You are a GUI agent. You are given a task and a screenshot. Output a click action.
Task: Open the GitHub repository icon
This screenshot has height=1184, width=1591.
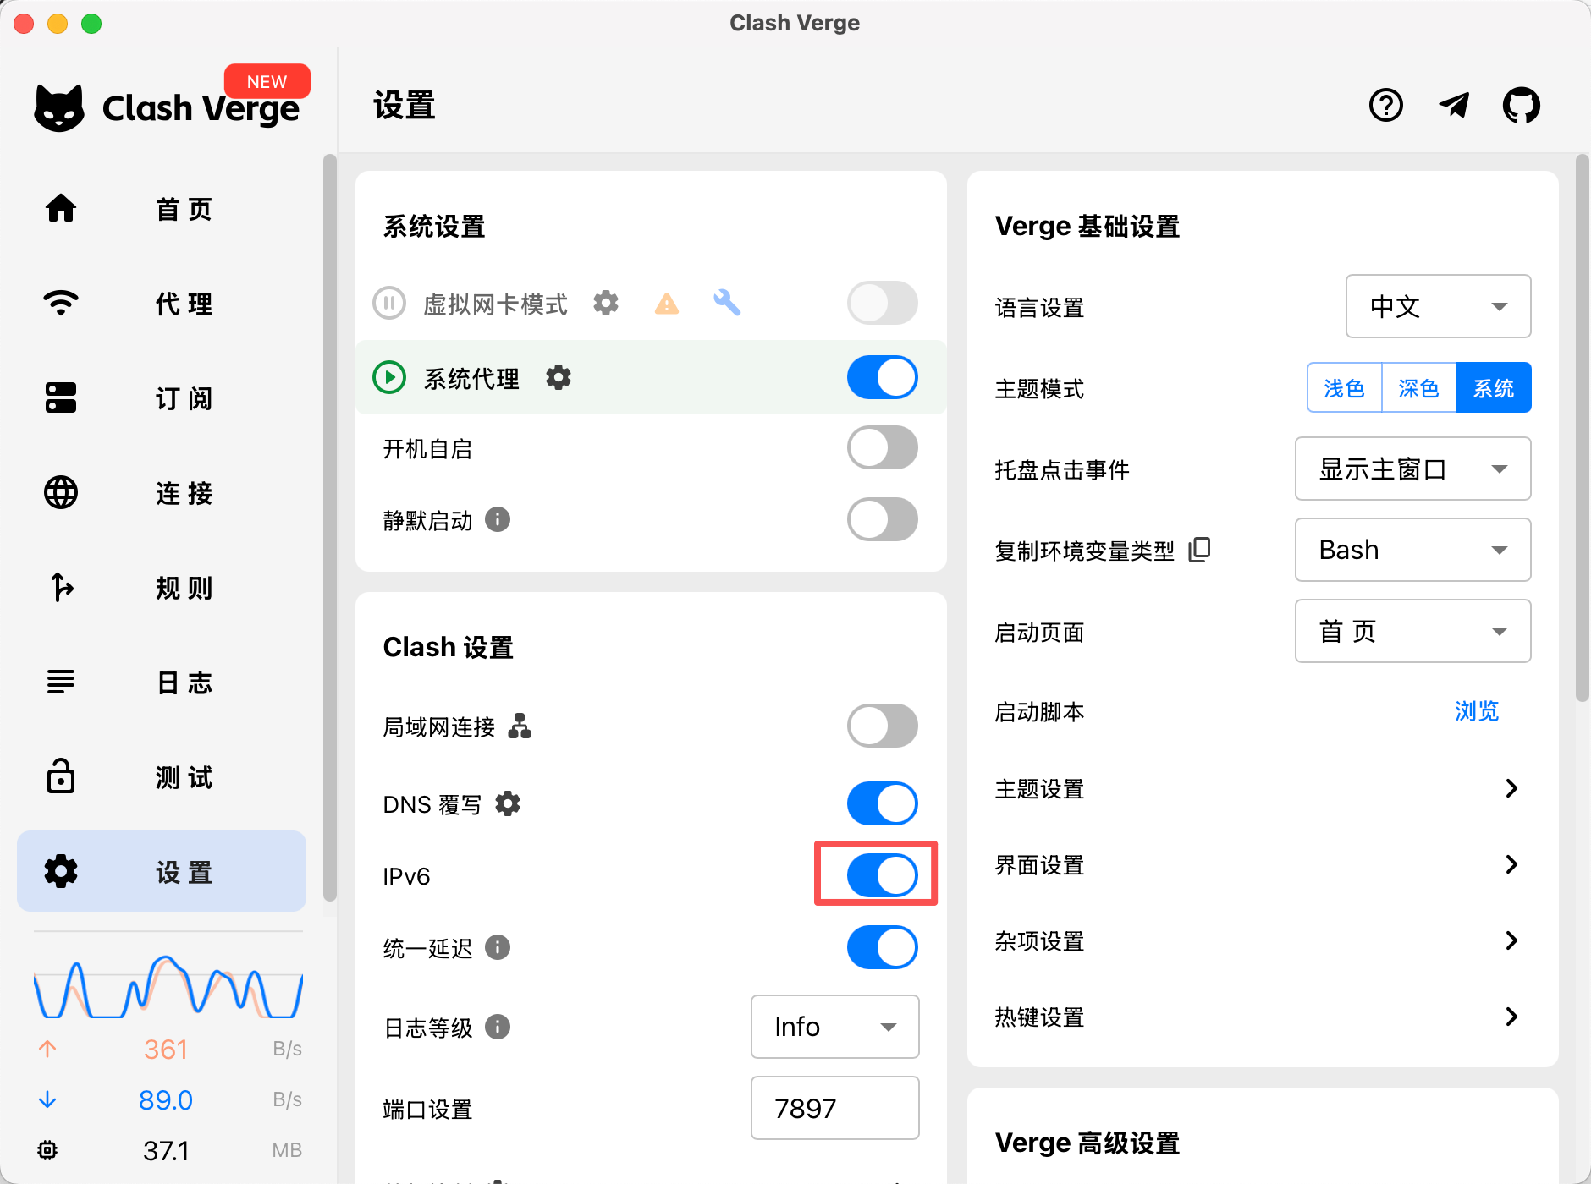coord(1521,106)
